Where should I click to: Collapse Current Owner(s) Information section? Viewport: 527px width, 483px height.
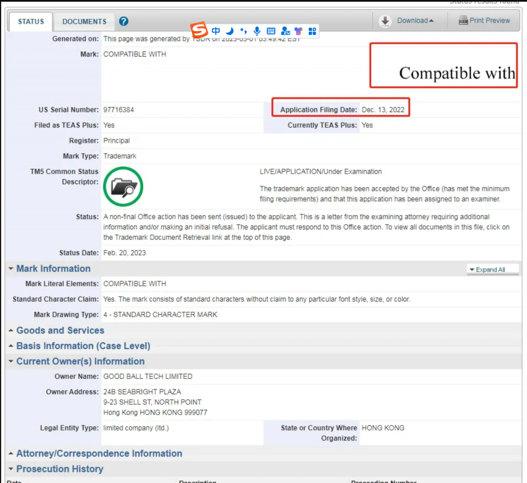[80, 361]
